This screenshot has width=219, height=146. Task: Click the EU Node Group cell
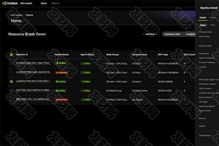pos(114,91)
